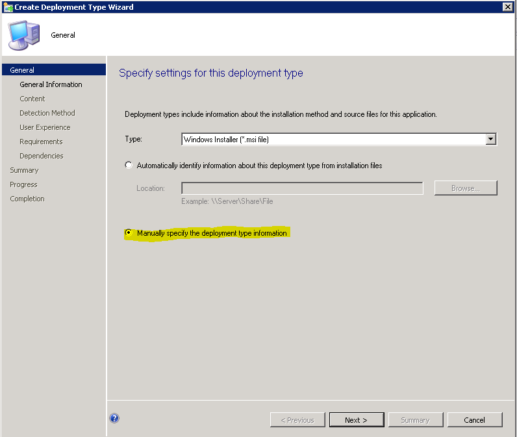Click the Next button
The image size is (517, 437).
(x=357, y=420)
